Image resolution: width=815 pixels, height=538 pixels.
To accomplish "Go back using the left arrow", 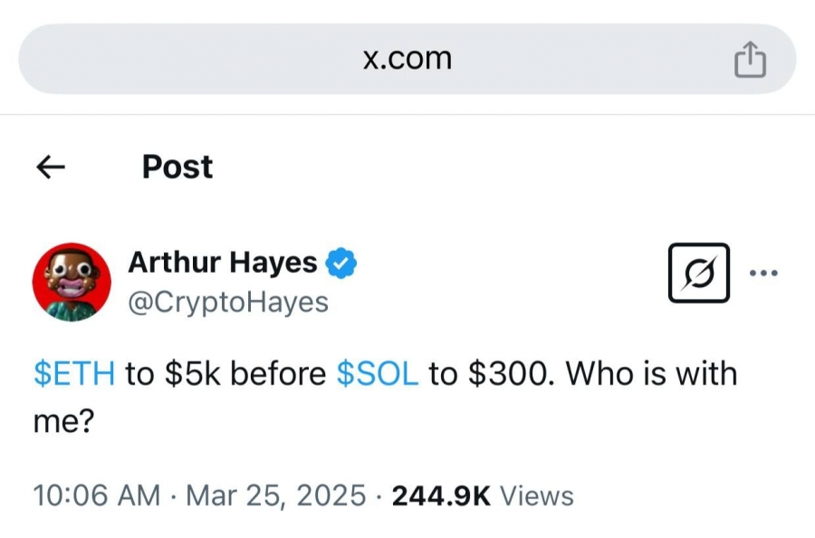I will 51,167.
